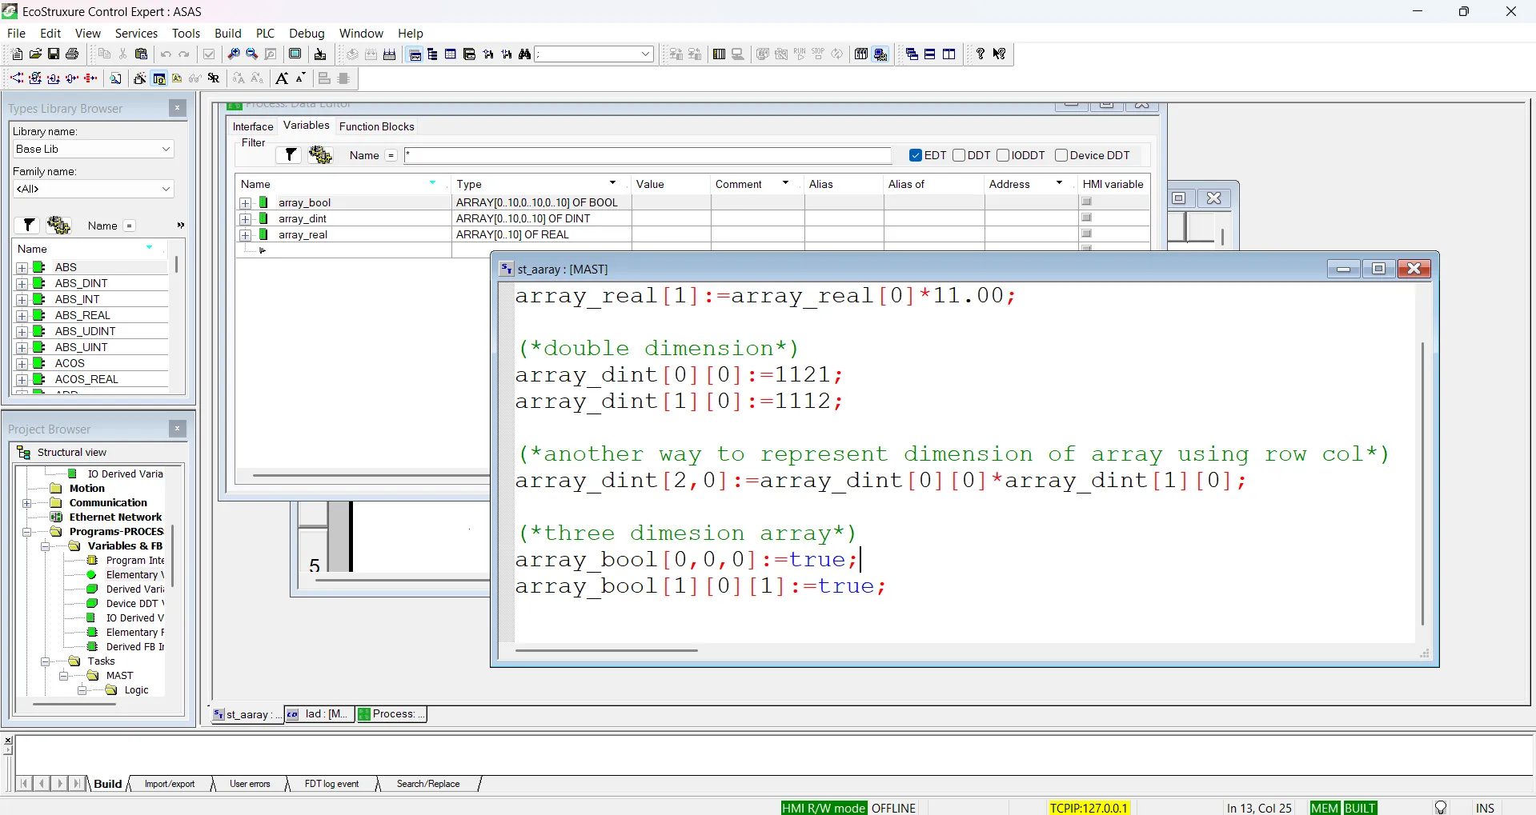Open the Build menu
The height and width of the screenshot is (815, 1536).
pos(227,33)
